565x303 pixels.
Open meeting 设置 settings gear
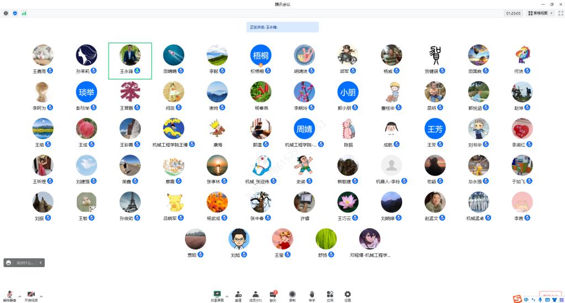348,296
